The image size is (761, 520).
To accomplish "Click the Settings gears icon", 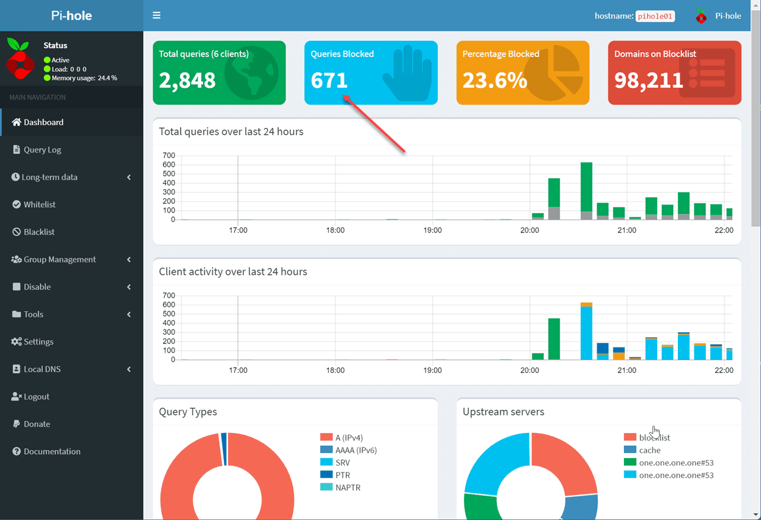I will pyautogui.click(x=16, y=341).
